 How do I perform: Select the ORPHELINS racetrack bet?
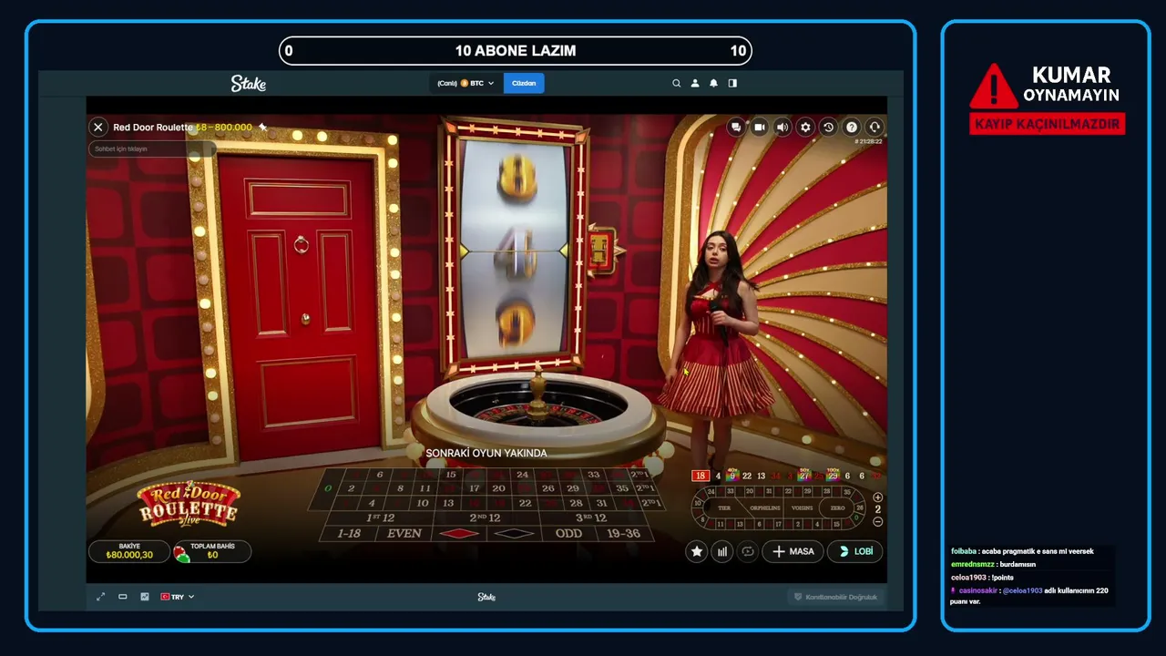click(764, 508)
